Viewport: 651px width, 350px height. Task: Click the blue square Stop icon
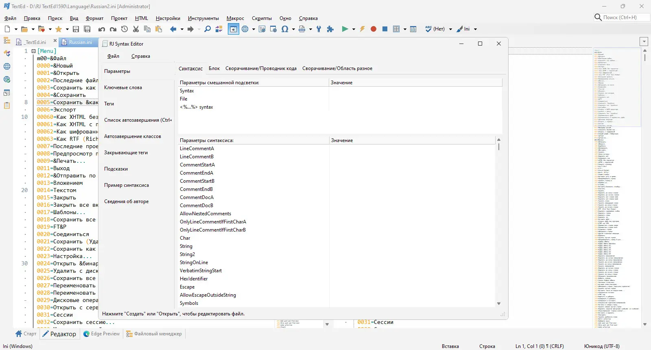384,29
